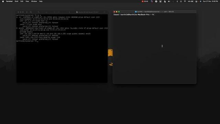220x124 pixels.
Task: Open the Apple menu
Action: coord(3,1)
